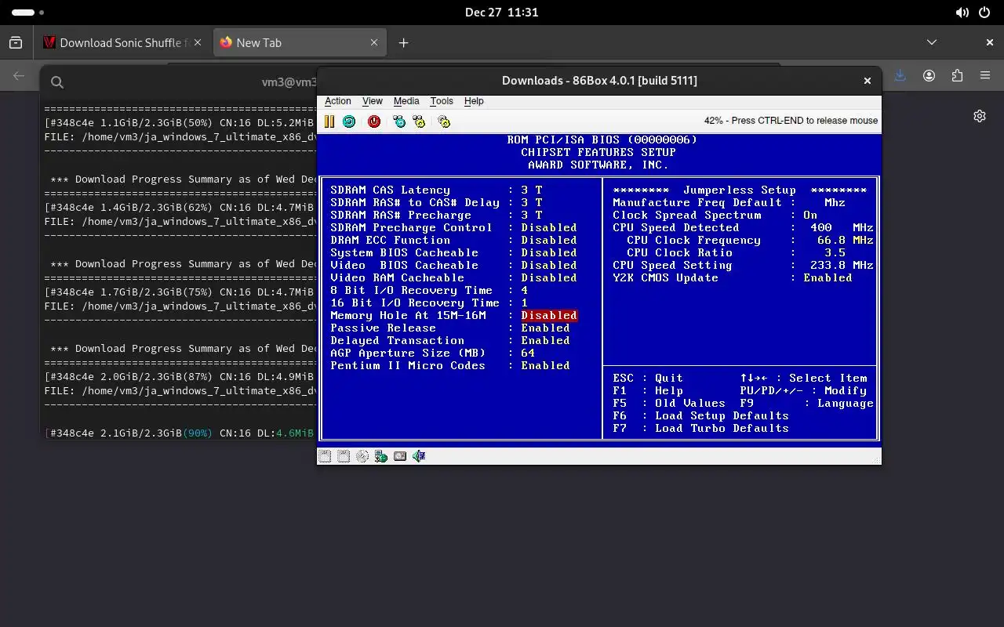This screenshot has width=1004, height=627.
Task: Open the Media menu in 86Box
Action: pyautogui.click(x=406, y=101)
